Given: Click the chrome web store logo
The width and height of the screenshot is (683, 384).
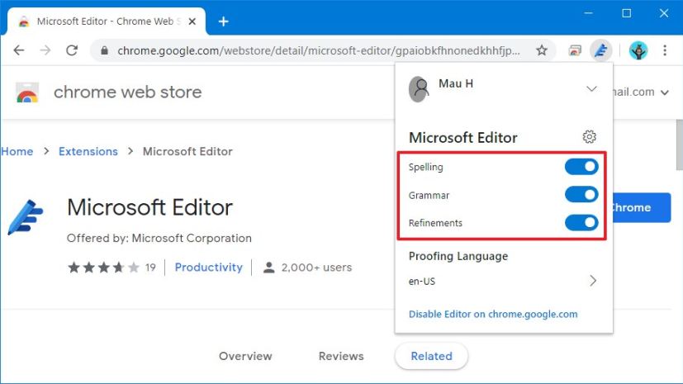Looking at the screenshot, I should (x=27, y=92).
